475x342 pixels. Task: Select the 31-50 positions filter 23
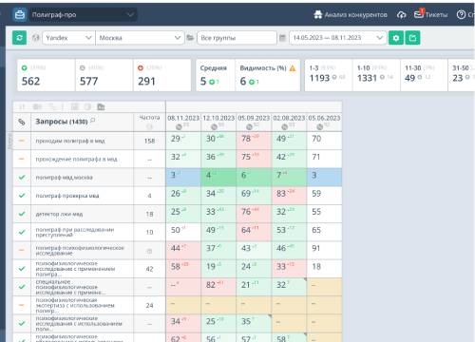coord(462,75)
